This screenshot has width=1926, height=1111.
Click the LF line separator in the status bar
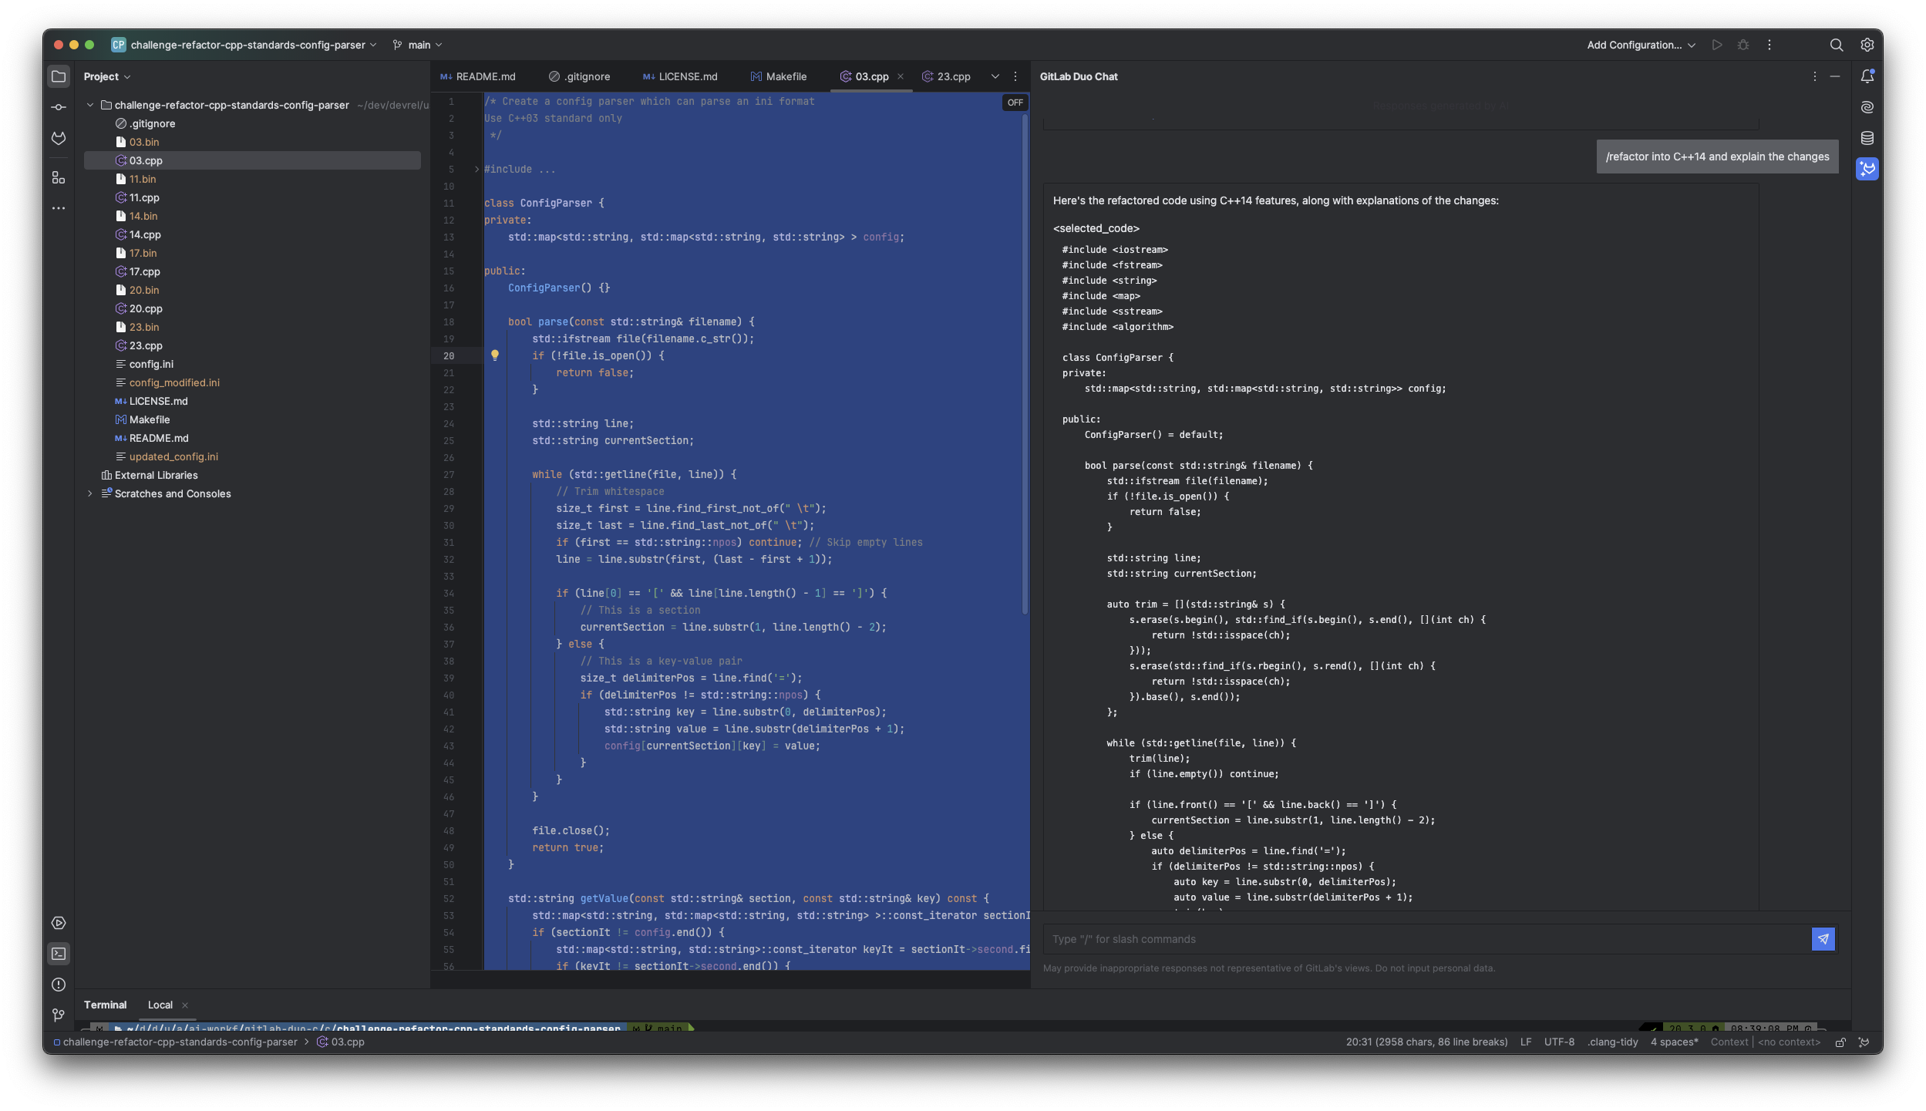pyautogui.click(x=1526, y=1042)
